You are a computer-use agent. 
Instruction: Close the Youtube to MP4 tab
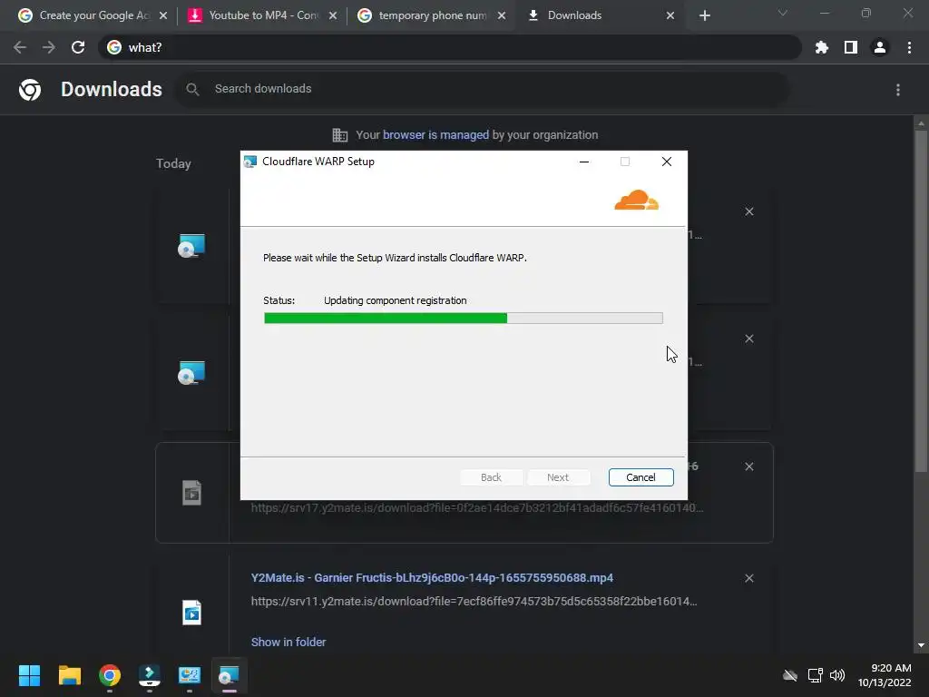333,15
